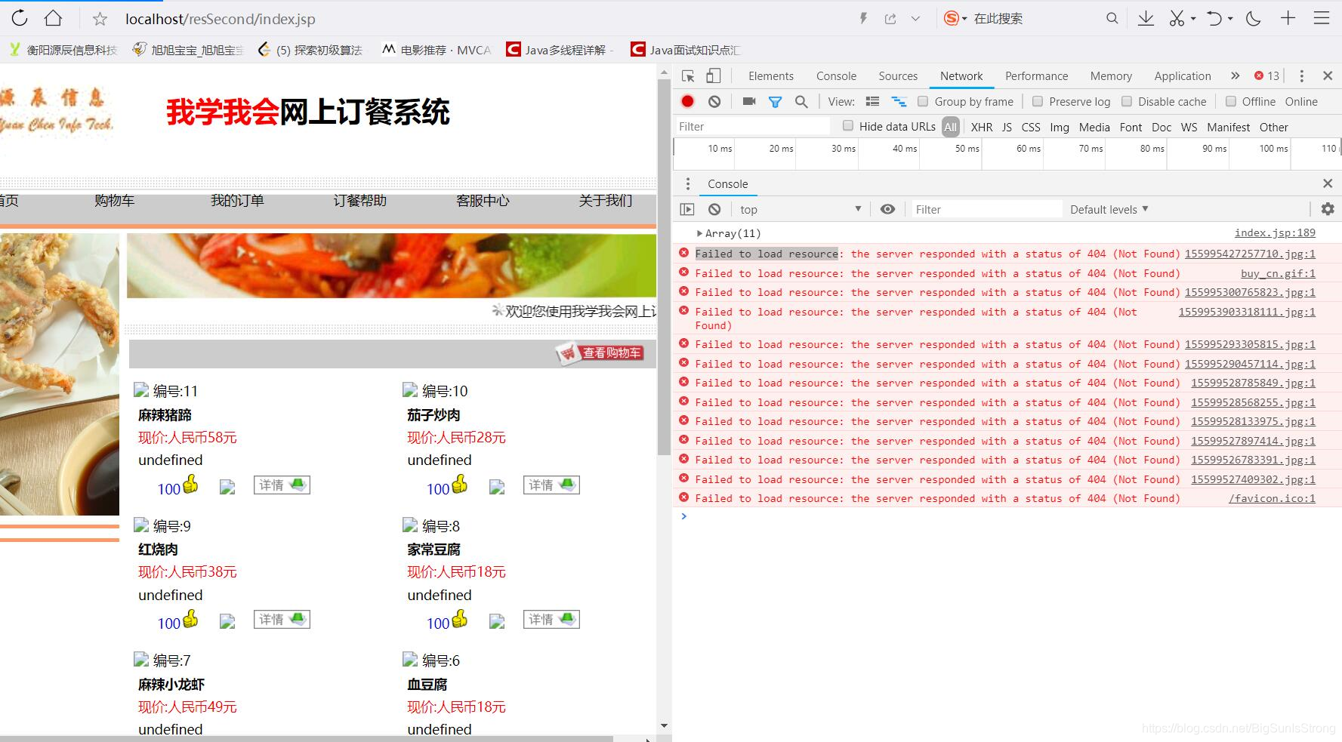The width and height of the screenshot is (1342, 742).
Task: Open the browser hamburger menu
Action: pyautogui.click(x=1322, y=18)
